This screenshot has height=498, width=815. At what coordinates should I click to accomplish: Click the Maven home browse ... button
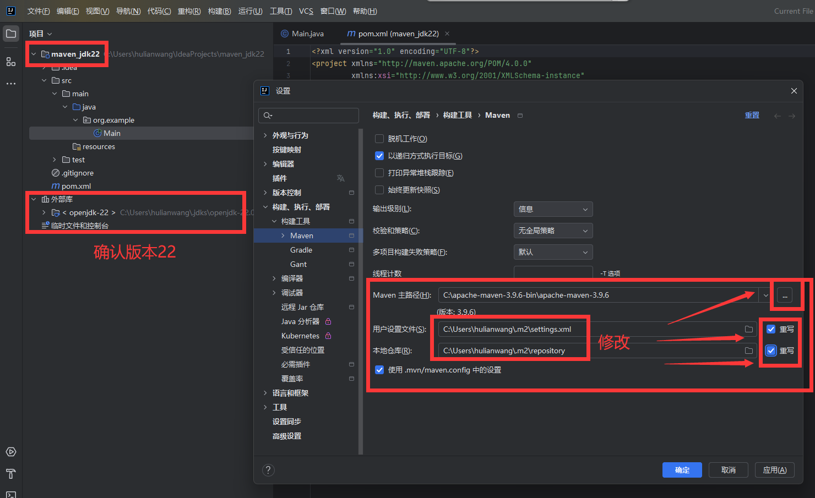785,295
